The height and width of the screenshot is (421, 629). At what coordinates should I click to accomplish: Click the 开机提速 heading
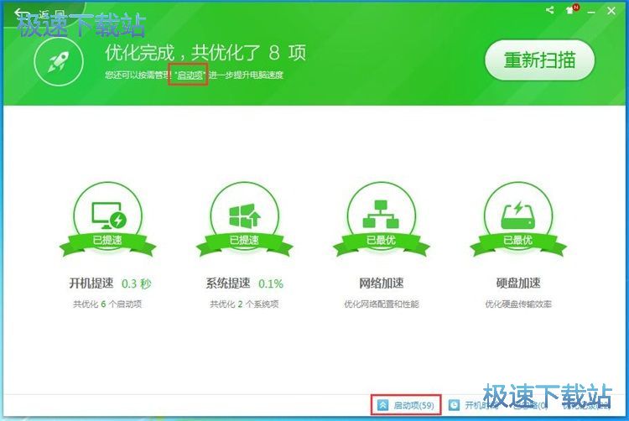point(91,283)
